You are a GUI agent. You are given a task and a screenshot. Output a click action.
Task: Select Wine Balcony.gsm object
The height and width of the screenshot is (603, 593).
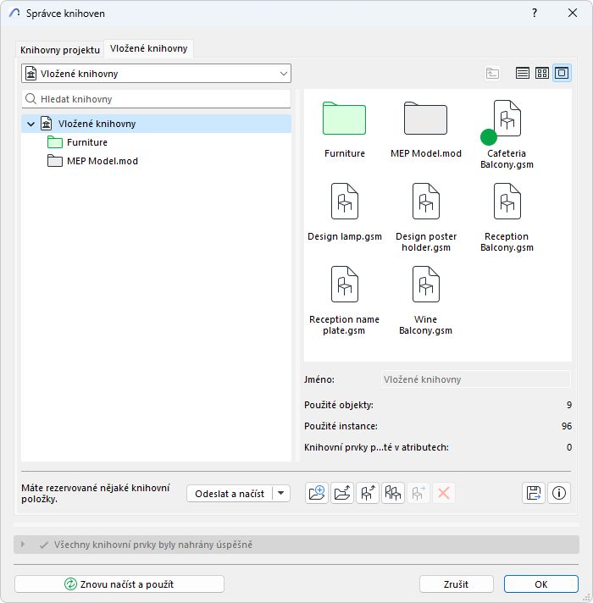tap(426, 301)
